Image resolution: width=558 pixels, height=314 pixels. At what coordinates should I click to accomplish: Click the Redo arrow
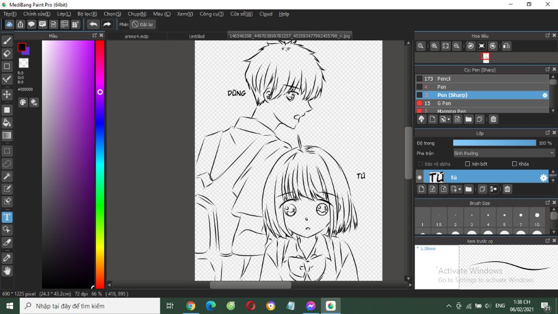107,24
